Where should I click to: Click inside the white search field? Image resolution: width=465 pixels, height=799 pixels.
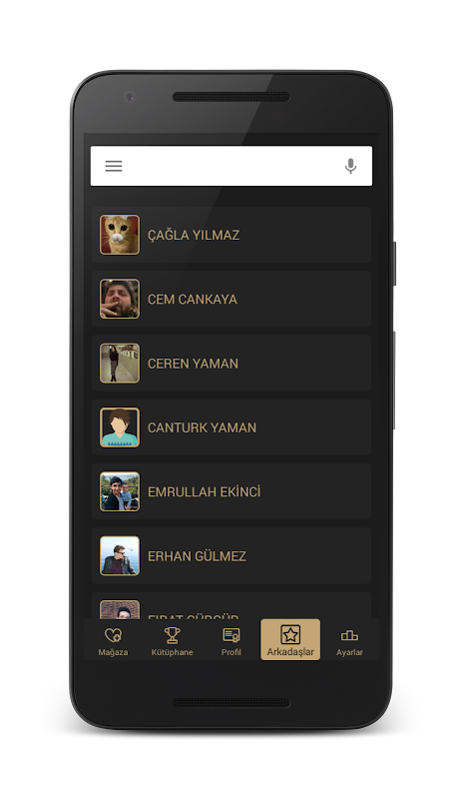pos(232,166)
